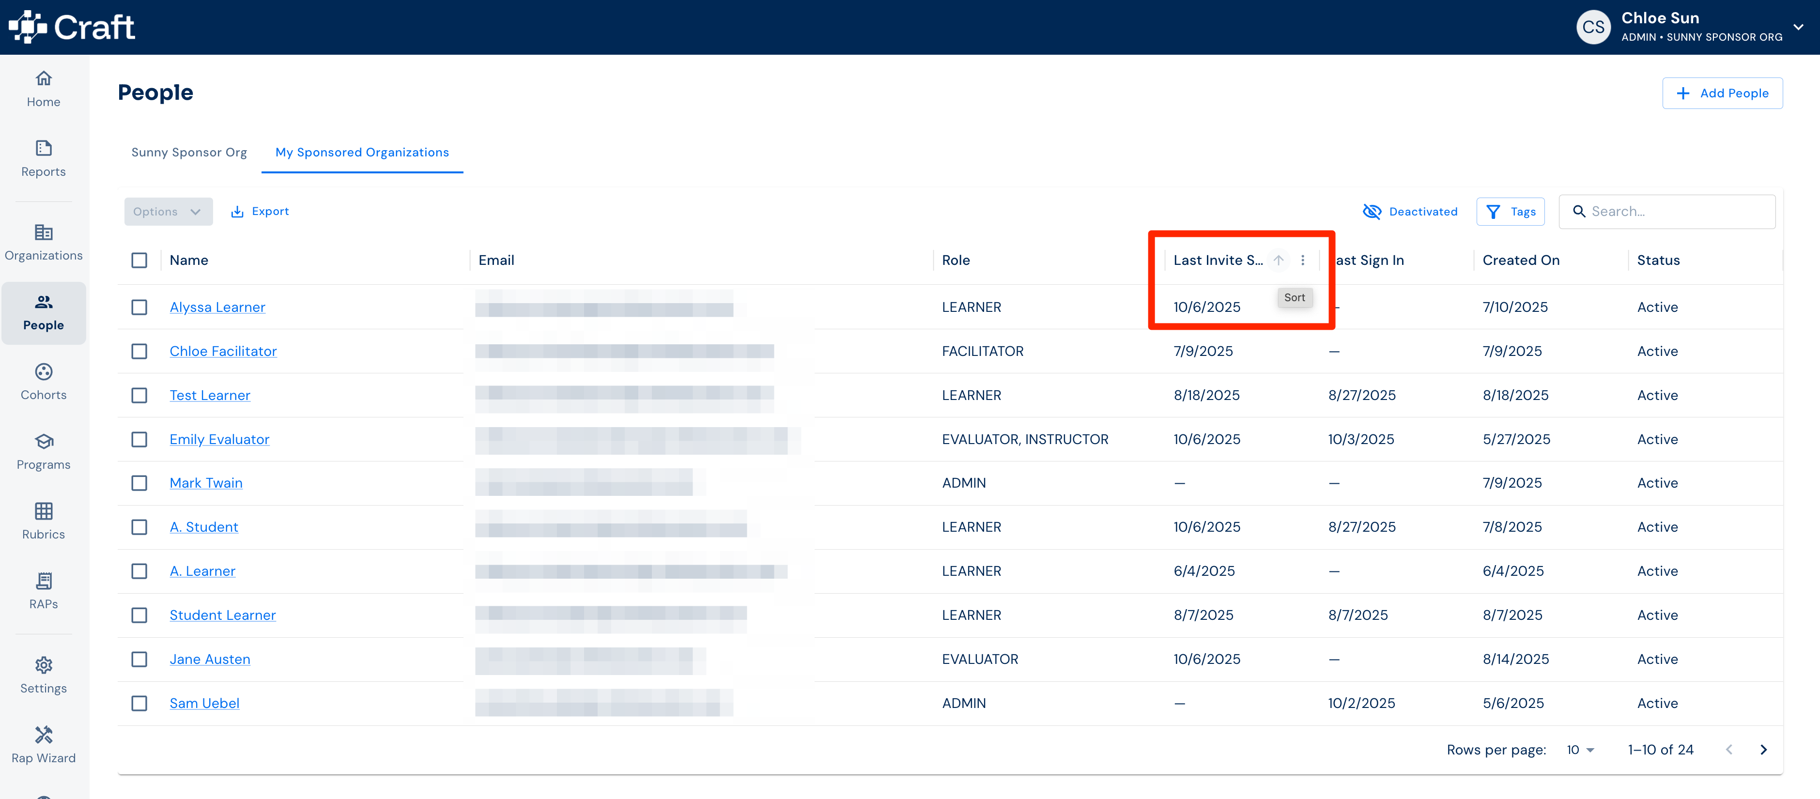The width and height of the screenshot is (1820, 799).
Task: Click the Export download icon
Action: [x=237, y=211]
